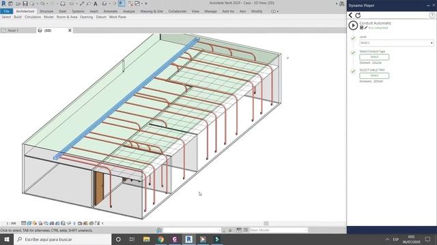
Task: Click the Save icon in quick access toolbar
Action: 25,3
